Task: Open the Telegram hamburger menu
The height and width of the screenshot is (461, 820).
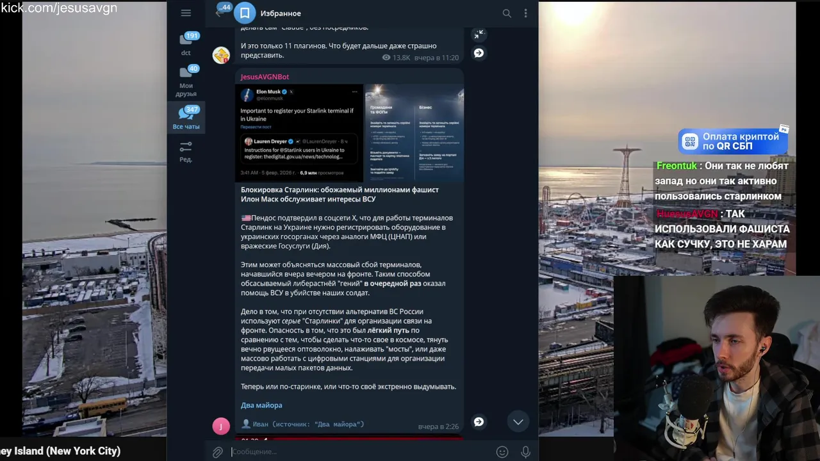Action: (x=186, y=13)
